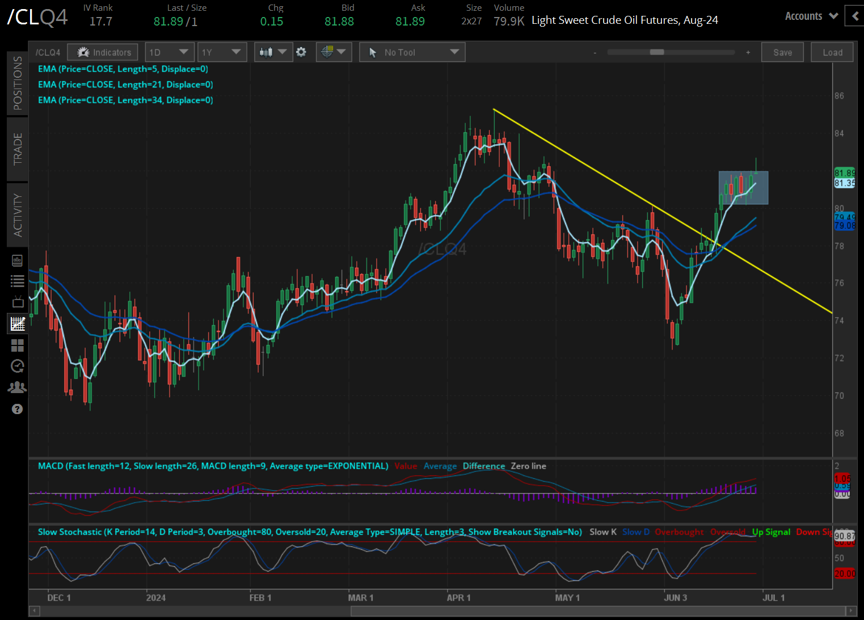Select the highlighted chart workspace icon in sidebar
This screenshot has height=620, width=864.
tap(17, 323)
